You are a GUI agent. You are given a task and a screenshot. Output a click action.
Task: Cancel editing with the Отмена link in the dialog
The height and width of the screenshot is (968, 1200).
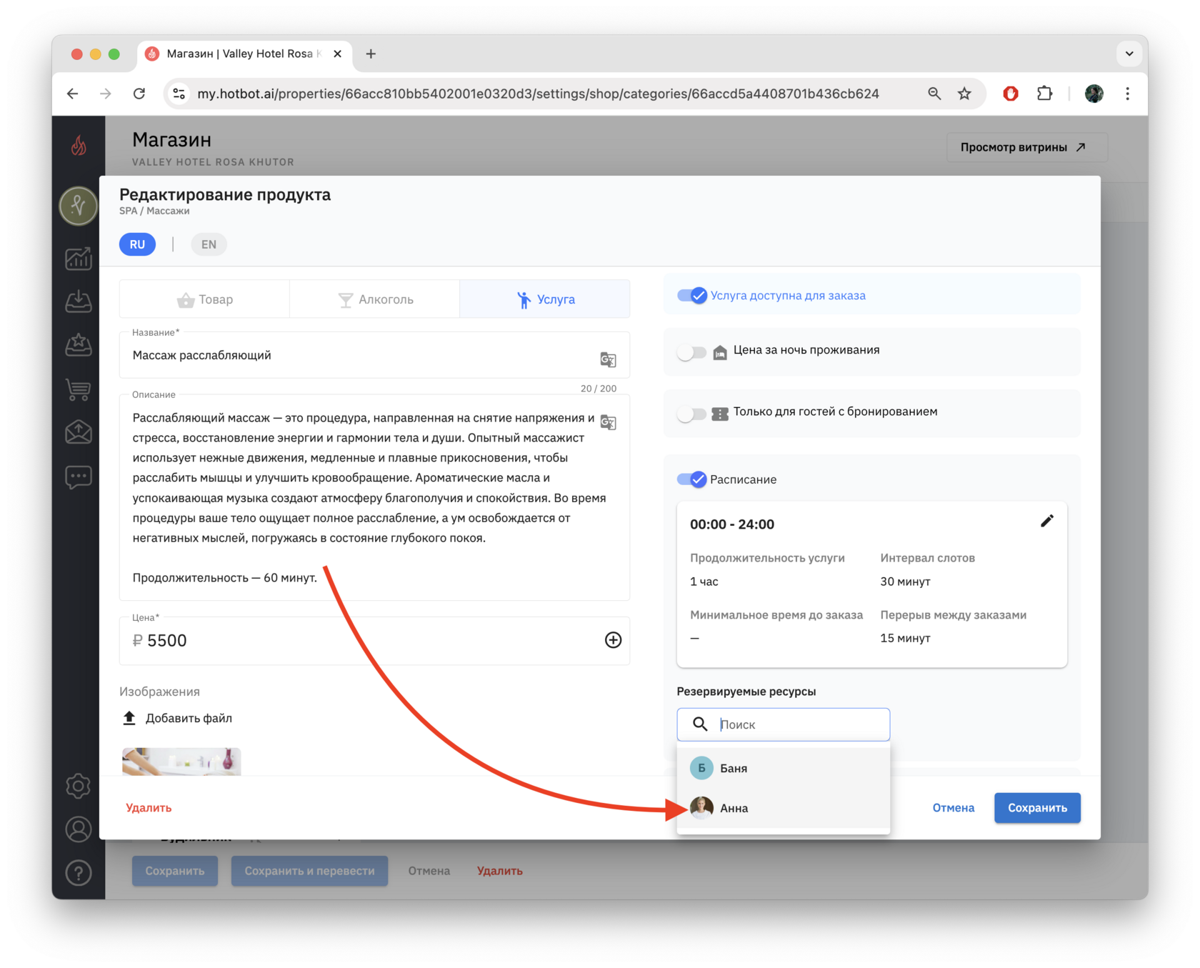point(953,808)
